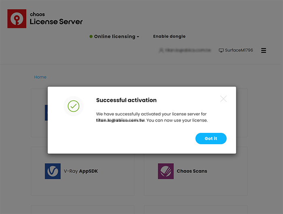
Task: Click the green online status dot
Action: click(91, 37)
